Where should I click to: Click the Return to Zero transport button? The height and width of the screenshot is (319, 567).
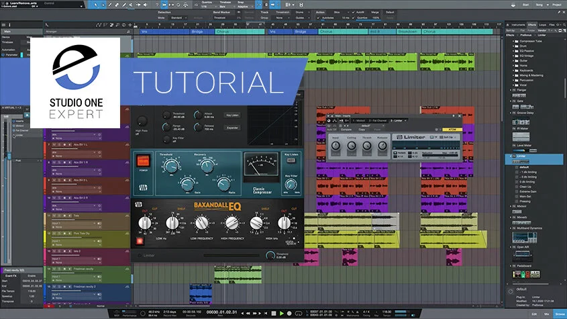266,313
